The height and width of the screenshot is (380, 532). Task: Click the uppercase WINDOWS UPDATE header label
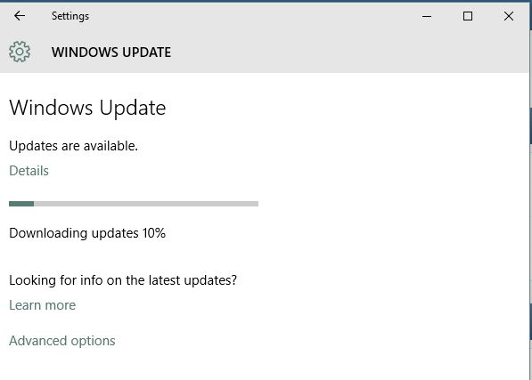111,53
